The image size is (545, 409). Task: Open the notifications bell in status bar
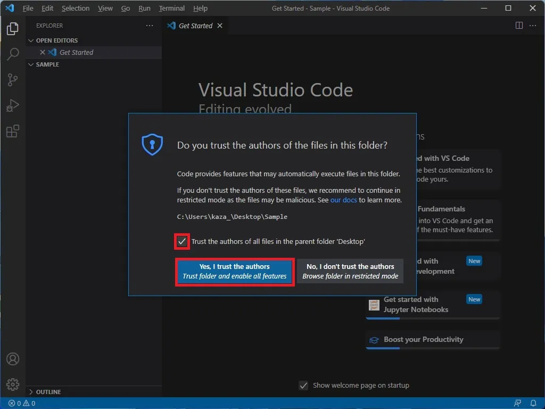point(533,403)
